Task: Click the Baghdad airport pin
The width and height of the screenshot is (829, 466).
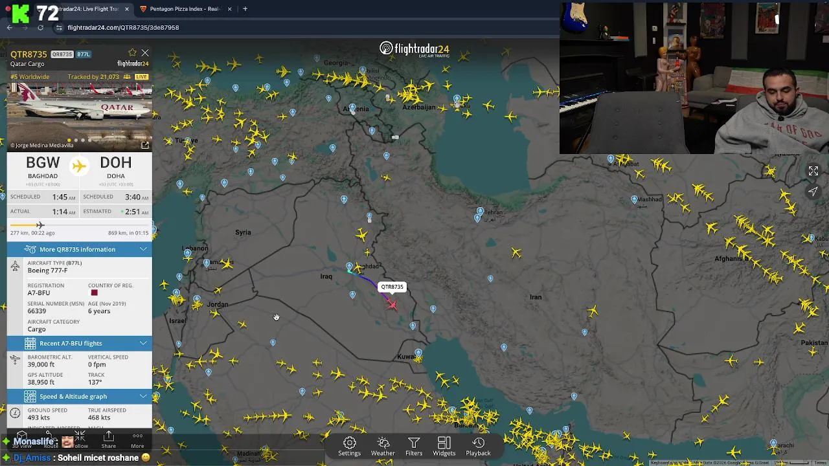Action: click(x=349, y=267)
